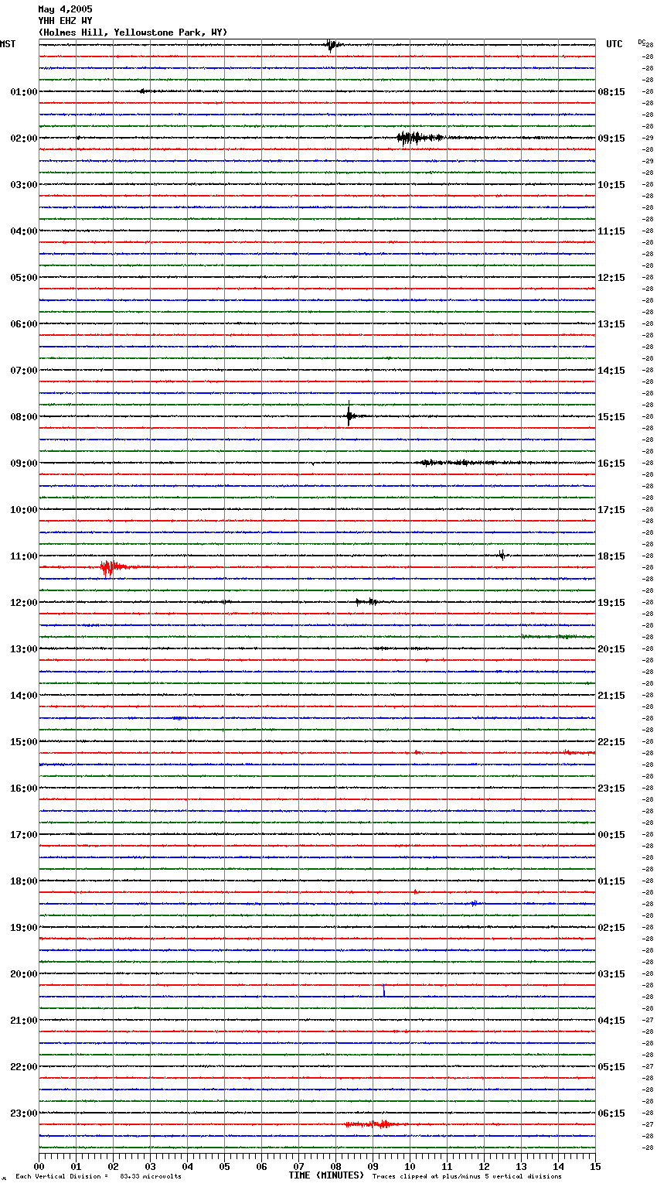
Task: Select the '13:00' MST hour label
Action: (23, 649)
